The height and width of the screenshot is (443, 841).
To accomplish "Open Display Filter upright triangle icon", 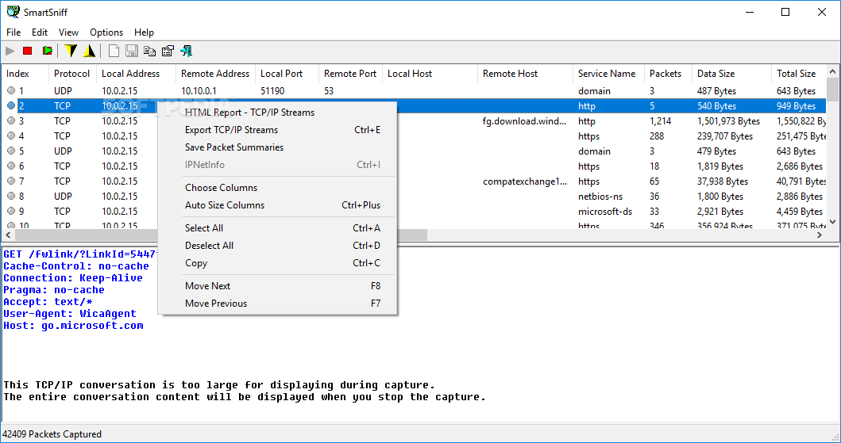I will click(x=90, y=51).
